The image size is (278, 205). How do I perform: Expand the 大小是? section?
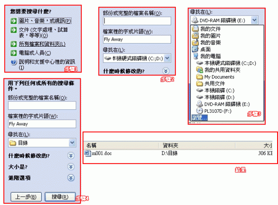pyautogui.click(x=71, y=167)
